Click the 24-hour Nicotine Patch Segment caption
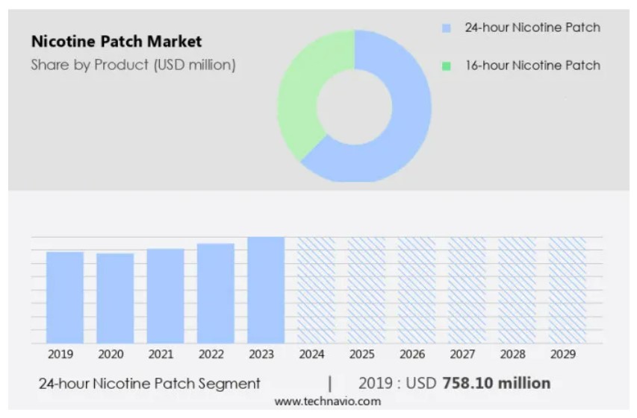 pos(149,384)
